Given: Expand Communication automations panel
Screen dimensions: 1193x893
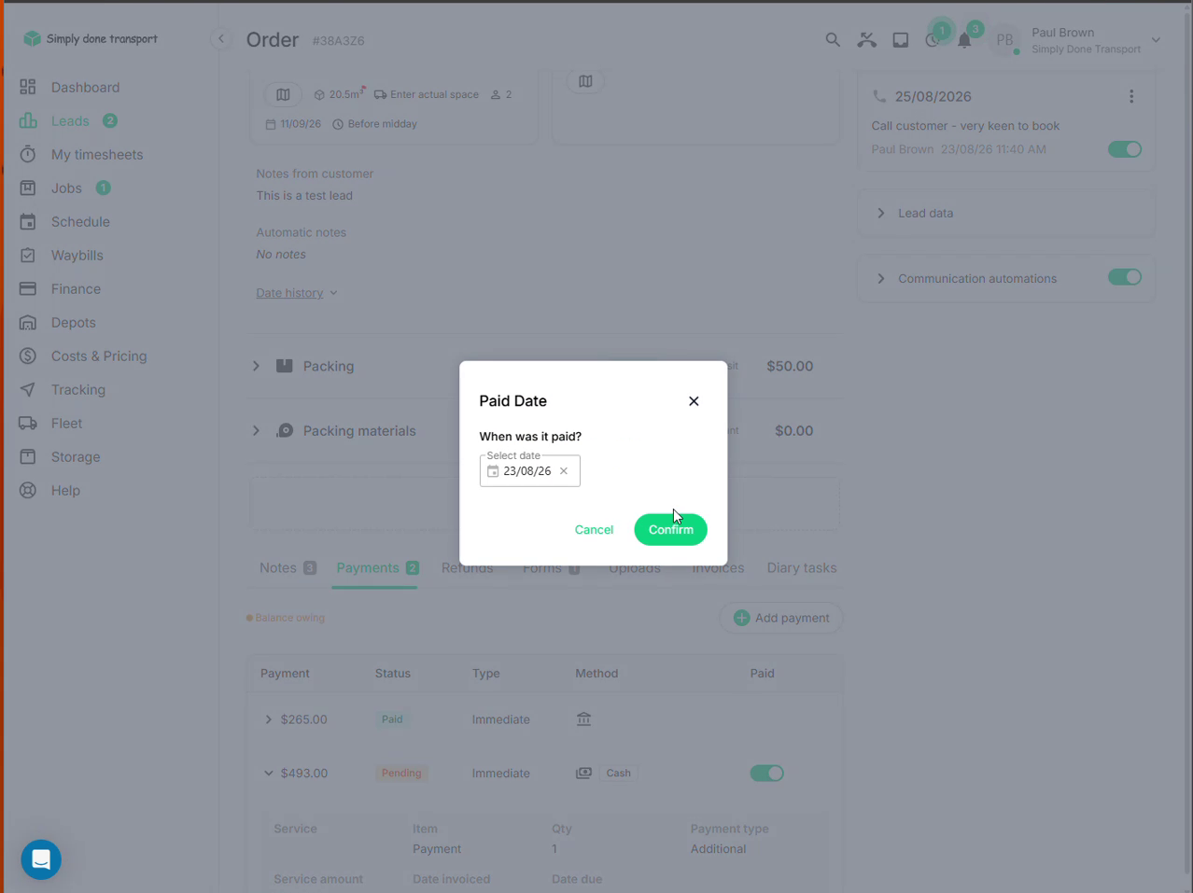Looking at the screenshot, I should click(x=880, y=278).
